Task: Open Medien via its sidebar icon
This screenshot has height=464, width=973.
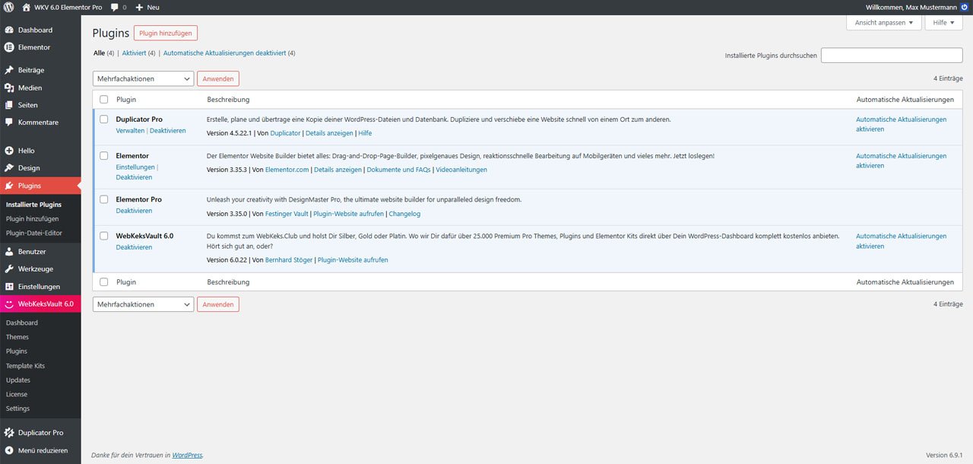Action: point(9,87)
